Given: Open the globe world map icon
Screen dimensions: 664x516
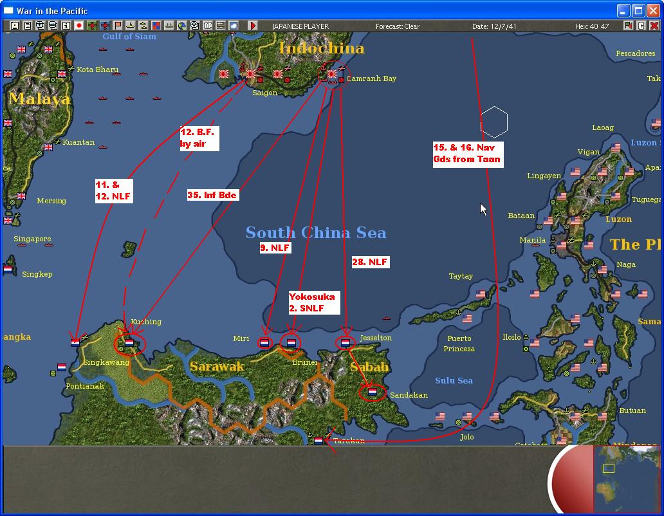Looking at the screenshot, I should pos(182,26).
